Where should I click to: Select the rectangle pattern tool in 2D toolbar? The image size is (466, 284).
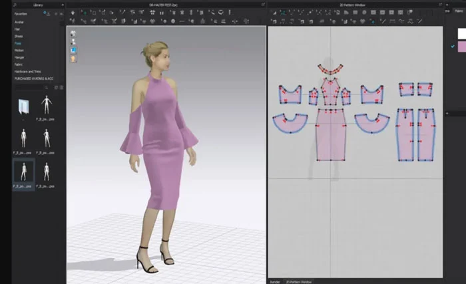[355, 13]
